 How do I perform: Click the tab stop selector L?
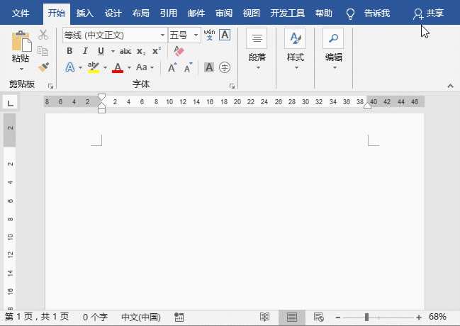pos(10,103)
